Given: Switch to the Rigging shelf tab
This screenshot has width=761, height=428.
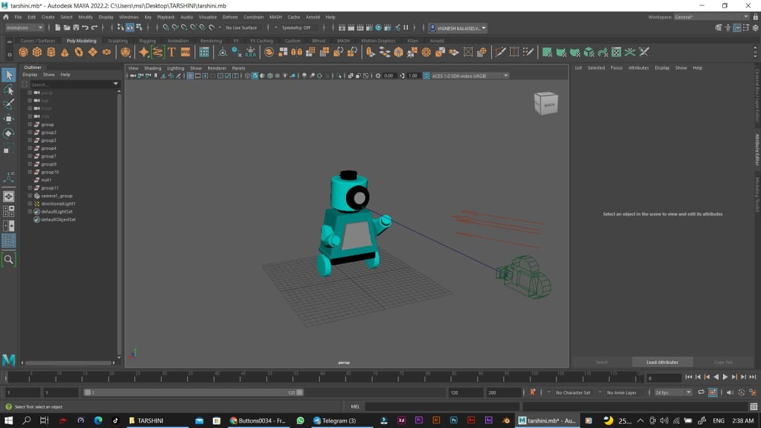Looking at the screenshot, I should pyautogui.click(x=147, y=41).
